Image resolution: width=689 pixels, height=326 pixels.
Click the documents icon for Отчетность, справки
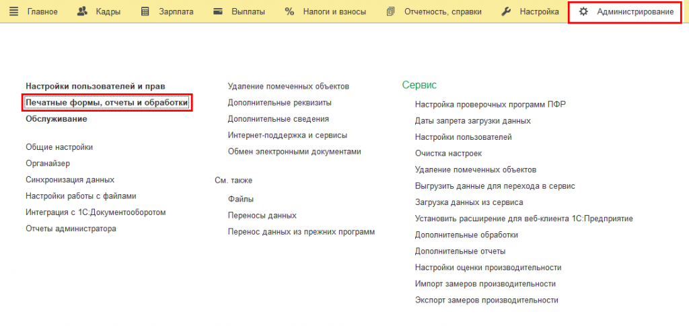pos(391,12)
